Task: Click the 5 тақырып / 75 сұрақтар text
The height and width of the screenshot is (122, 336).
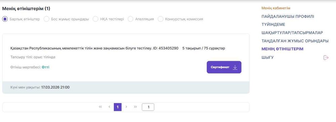Action: coord(204,48)
